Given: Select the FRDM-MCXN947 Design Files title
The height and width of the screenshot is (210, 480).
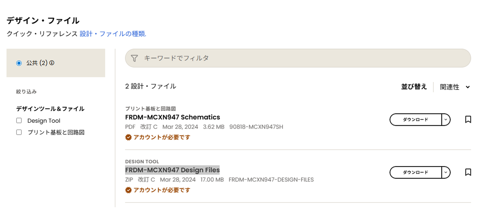Looking at the screenshot, I should (172, 170).
